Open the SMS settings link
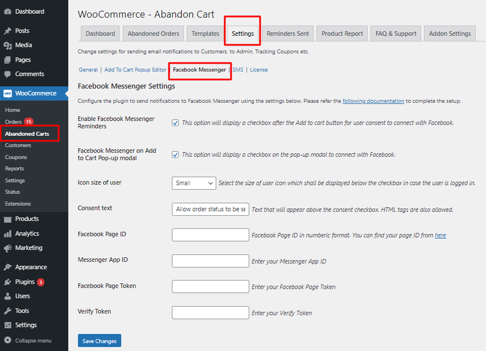Screen dimensions: 486x351 (x=238, y=70)
